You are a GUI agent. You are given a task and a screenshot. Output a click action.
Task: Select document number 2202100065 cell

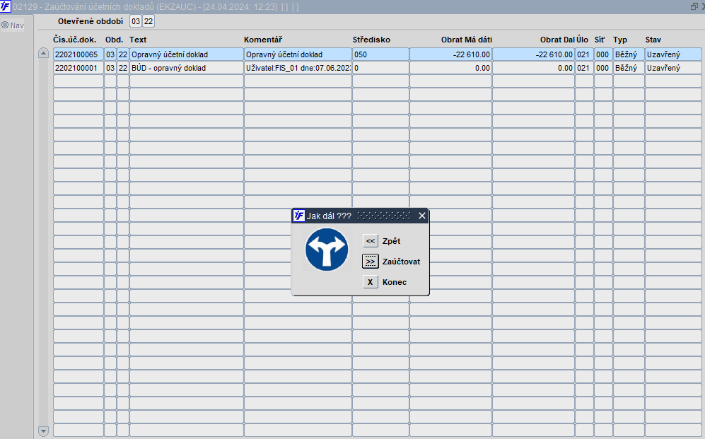pos(78,54)
